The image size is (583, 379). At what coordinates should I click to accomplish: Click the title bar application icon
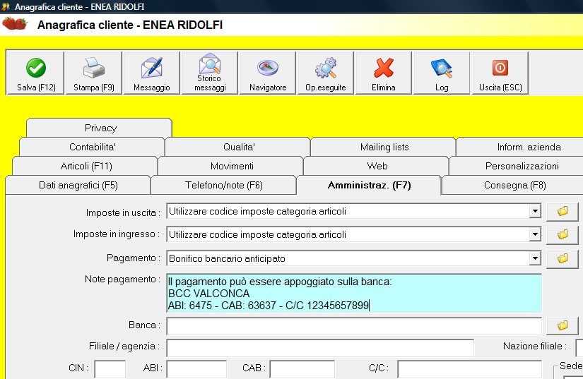5,6
